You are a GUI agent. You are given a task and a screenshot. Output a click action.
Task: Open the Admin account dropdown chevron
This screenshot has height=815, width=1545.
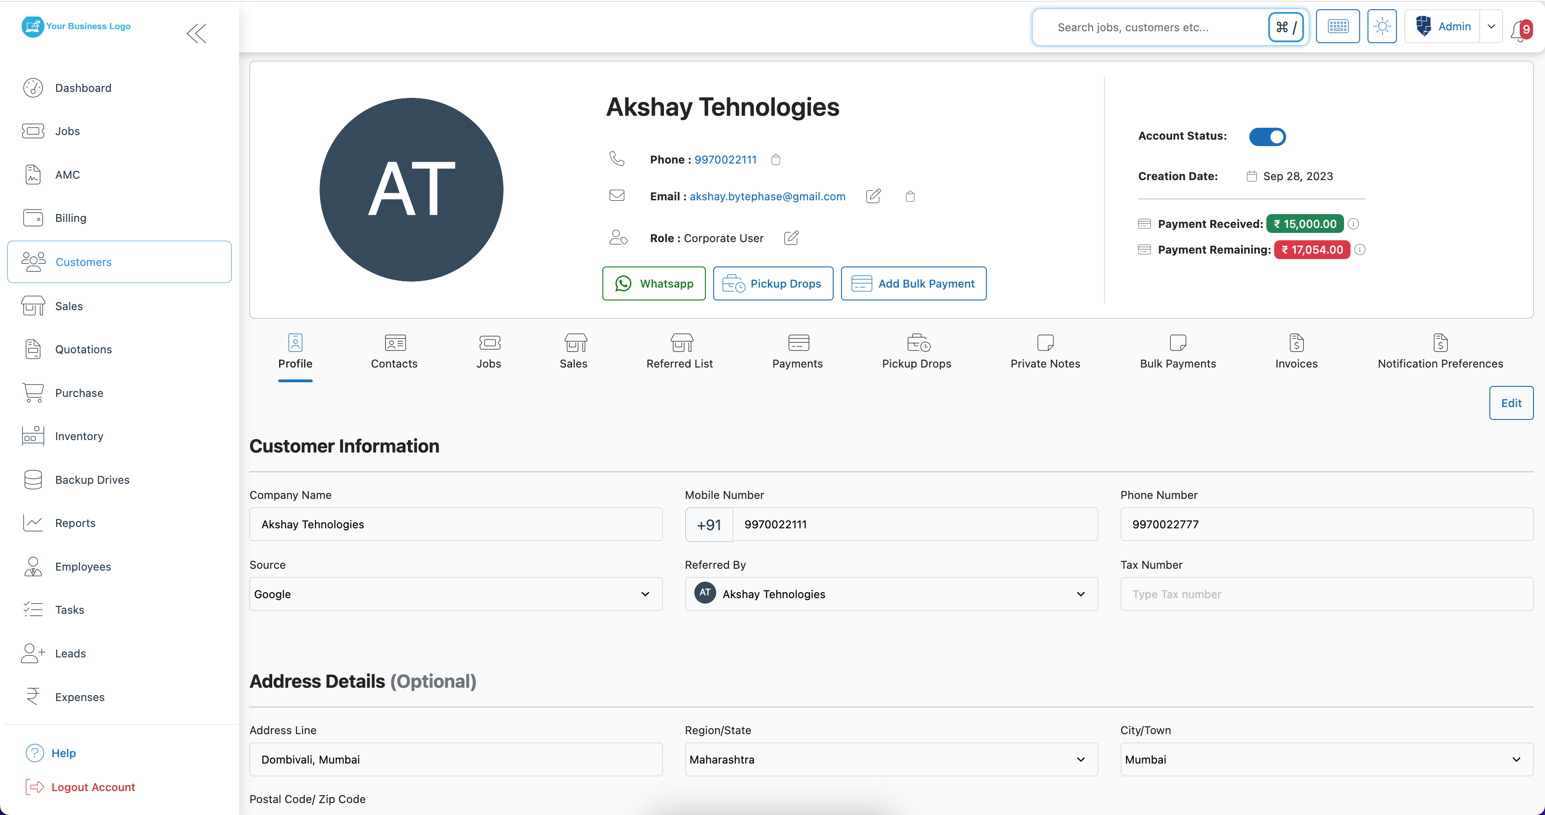[1492, 26]
